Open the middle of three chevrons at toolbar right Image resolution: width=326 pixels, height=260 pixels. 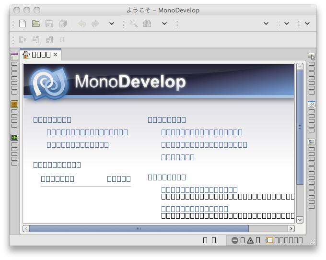[x=287, y=24]
